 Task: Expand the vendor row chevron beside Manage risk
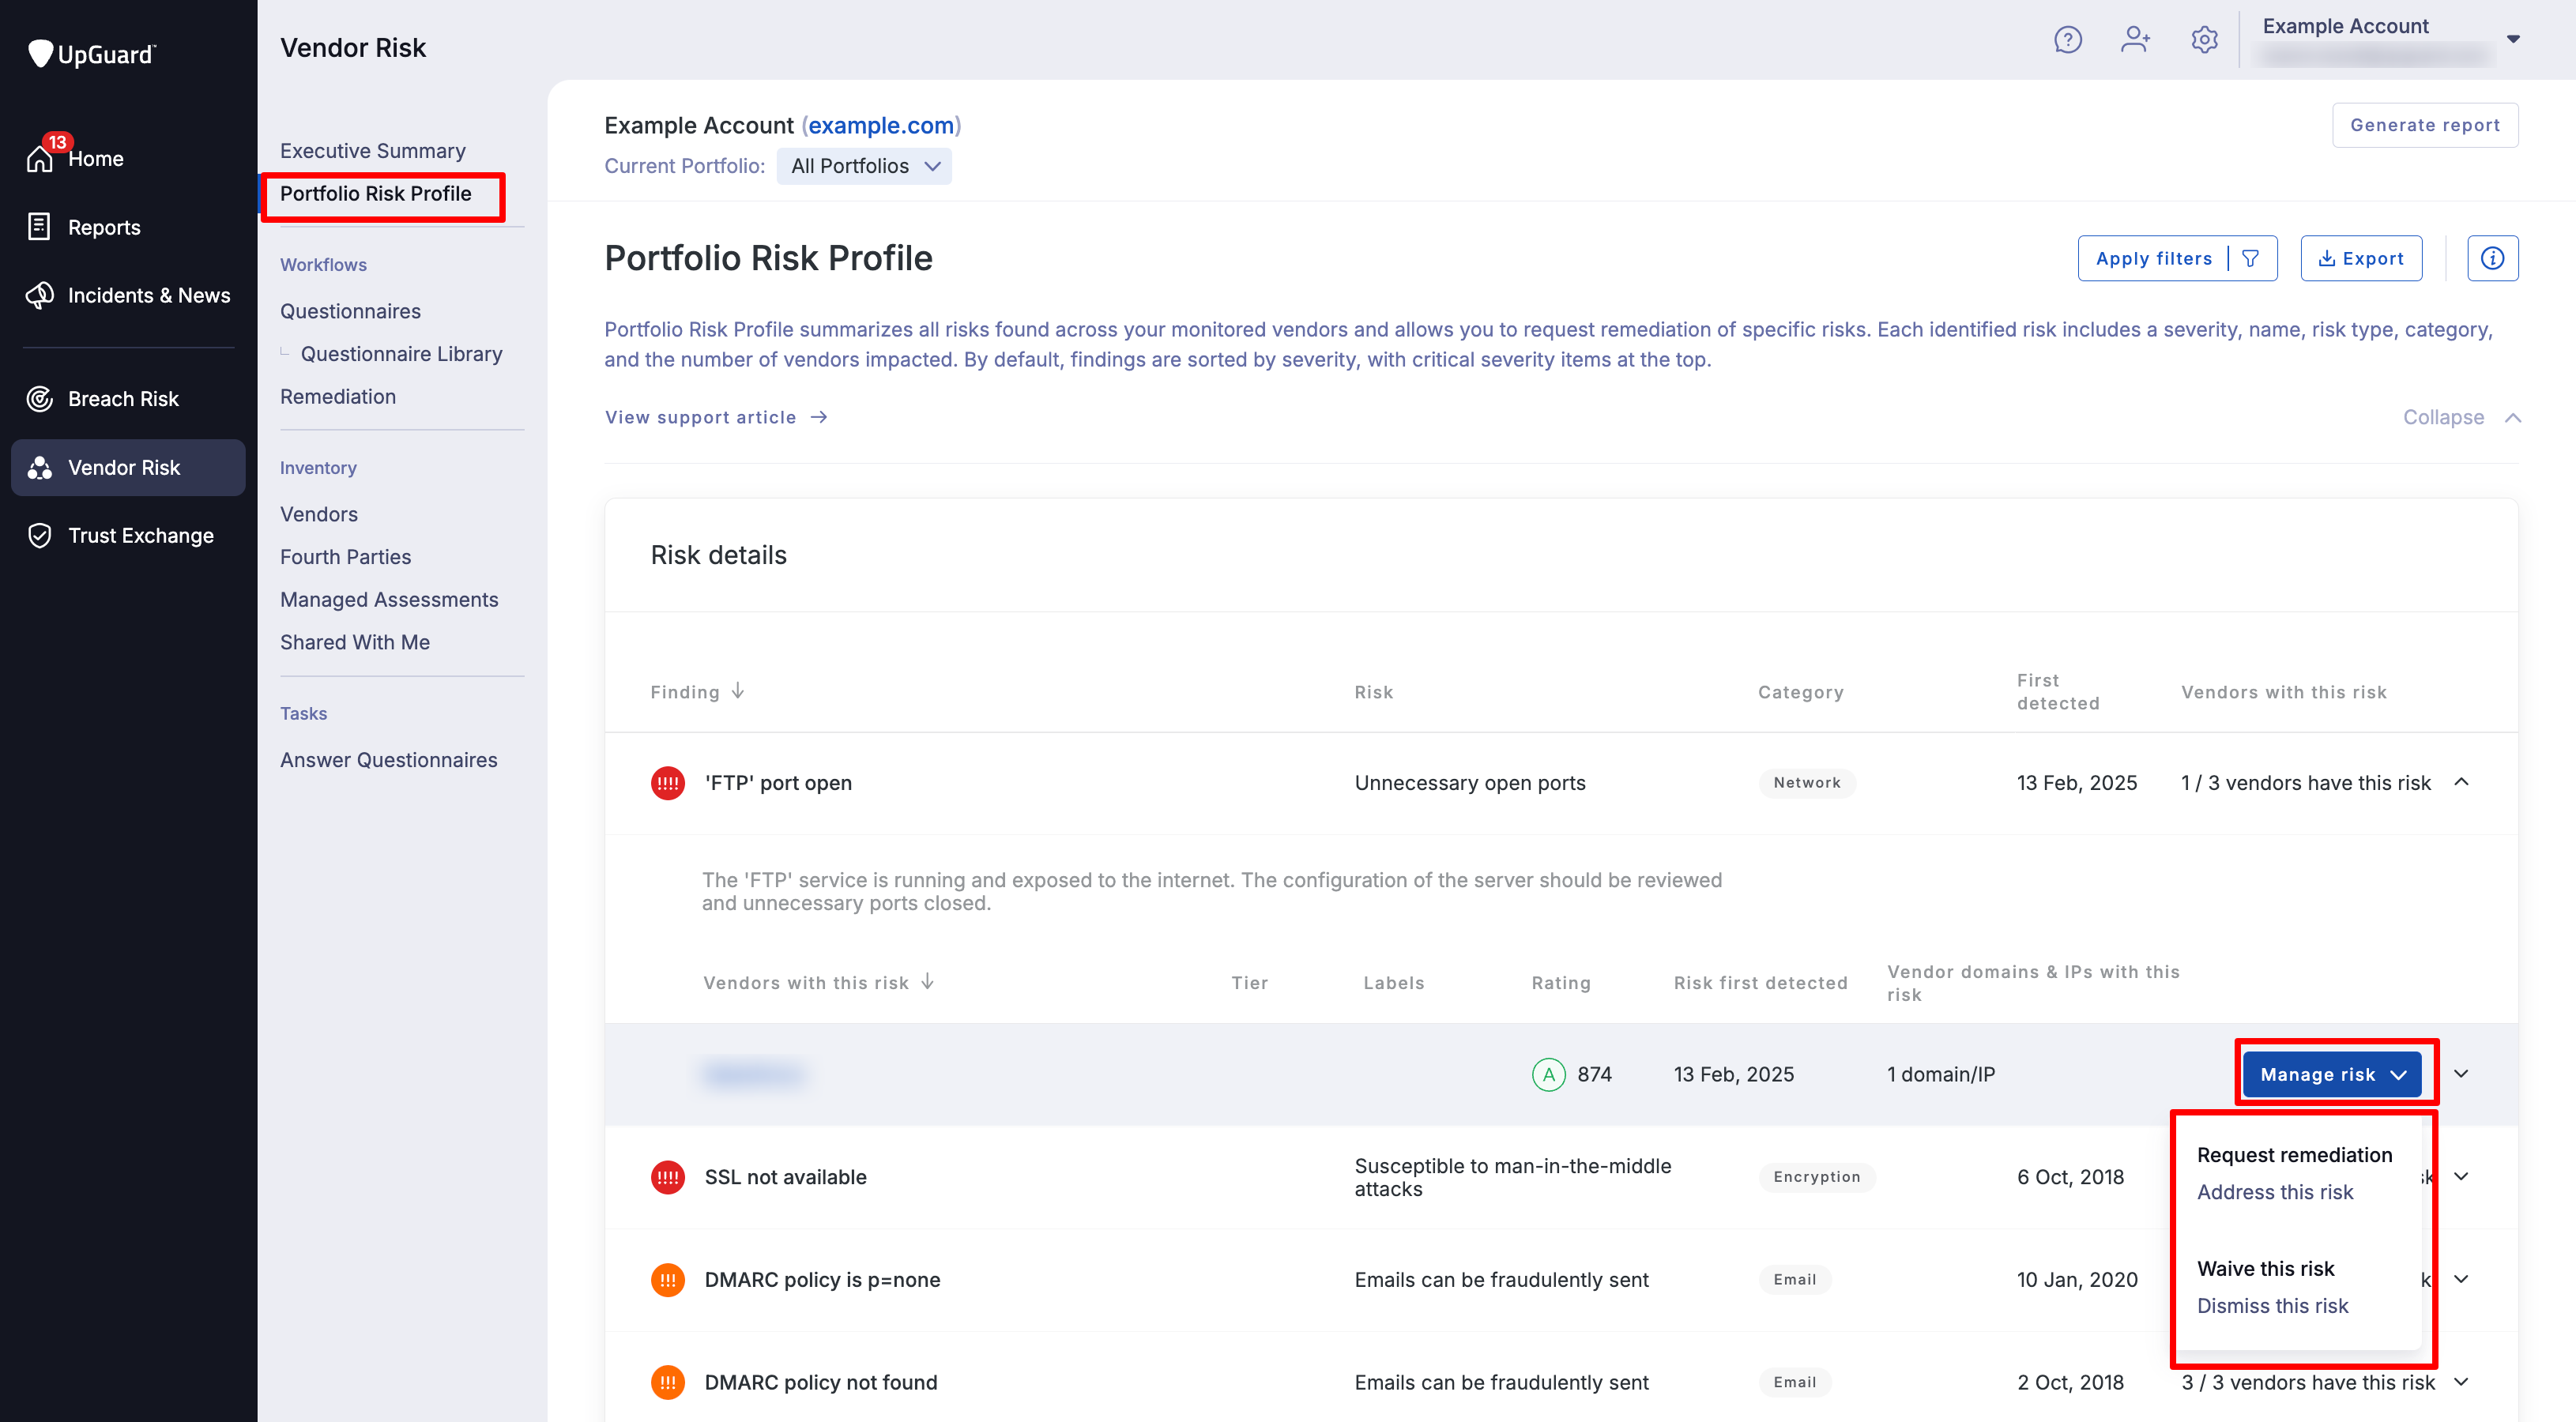click(x=2461, y=1074)
